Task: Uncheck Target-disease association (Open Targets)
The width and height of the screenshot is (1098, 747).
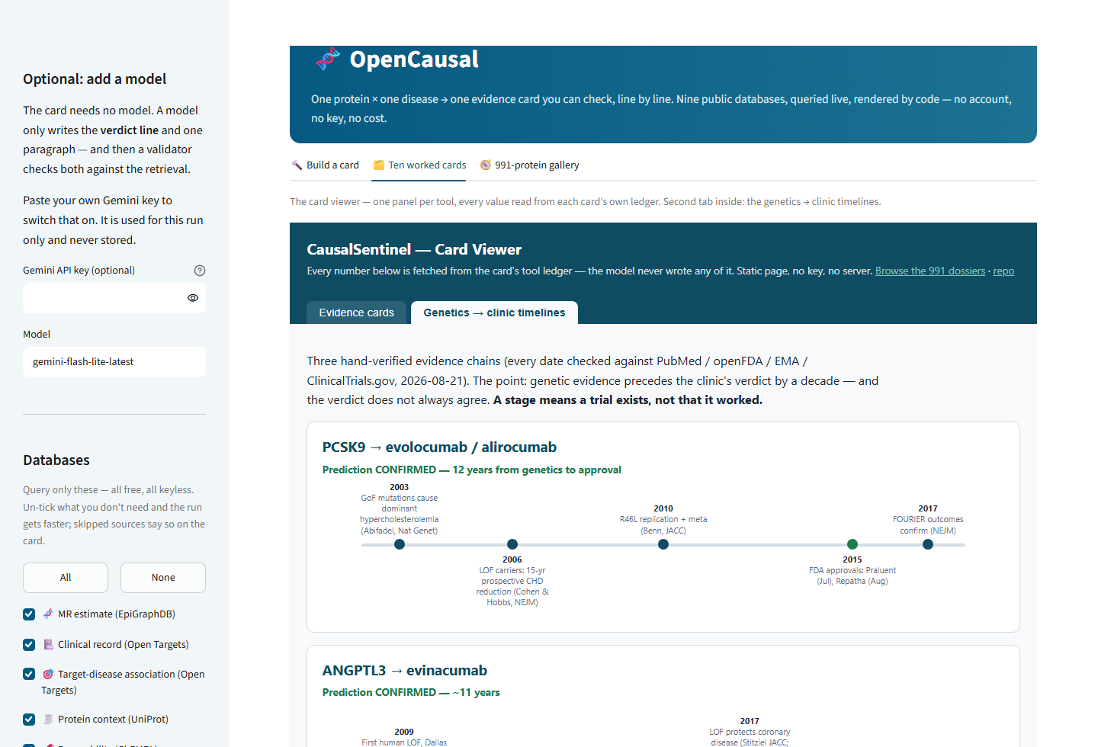Action: point(29,674)
